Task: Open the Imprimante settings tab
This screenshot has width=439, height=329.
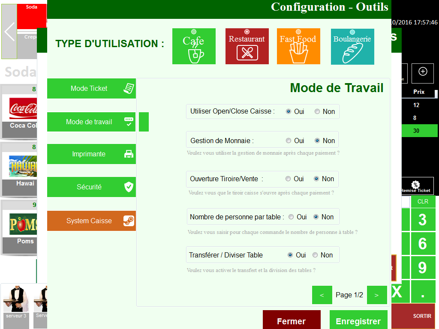Action: point(91,154)
